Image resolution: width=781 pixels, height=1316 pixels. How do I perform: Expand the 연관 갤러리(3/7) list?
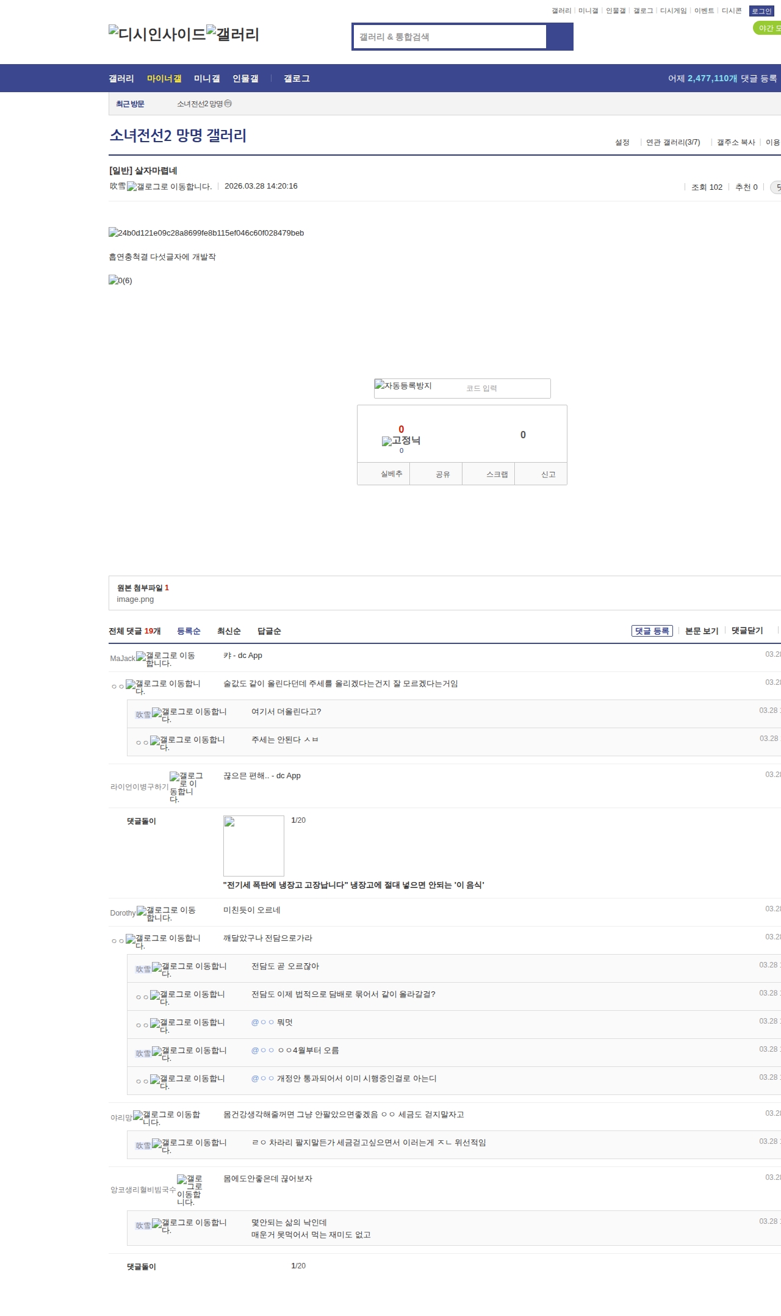tap(673, 142)
